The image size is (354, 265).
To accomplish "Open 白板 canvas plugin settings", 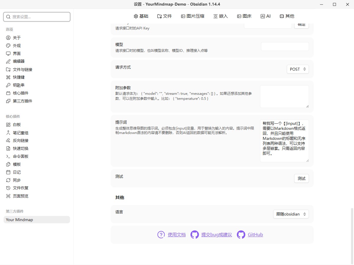I will (x=37, y=125).
